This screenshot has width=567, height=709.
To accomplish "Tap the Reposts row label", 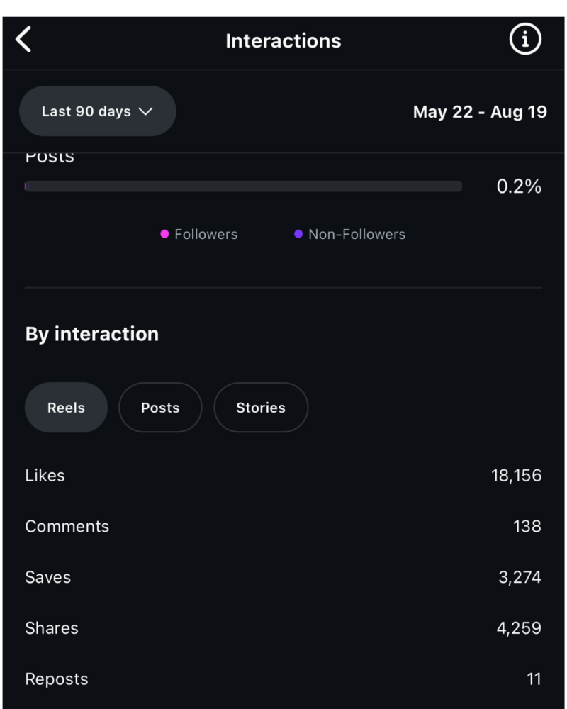I will [57, 679].
